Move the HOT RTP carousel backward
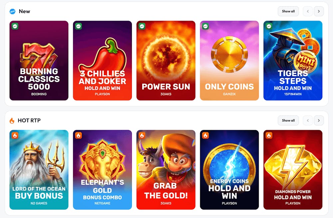333x218 pixels. pos(308,120)
